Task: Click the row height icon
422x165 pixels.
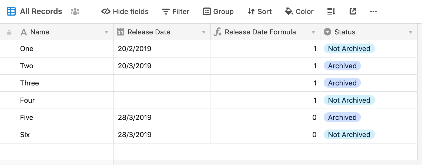Action: [x=331, y=12]
